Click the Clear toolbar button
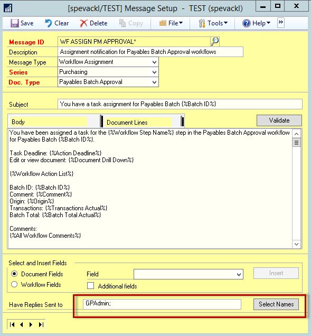This screenshot has width=311, height=336. point(57,23)
